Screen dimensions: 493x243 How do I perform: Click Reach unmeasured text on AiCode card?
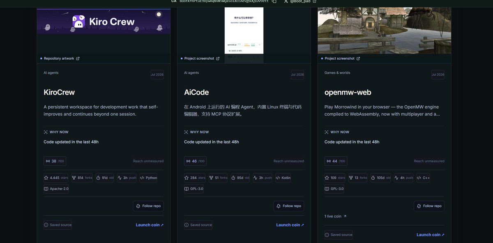[289, 161]
